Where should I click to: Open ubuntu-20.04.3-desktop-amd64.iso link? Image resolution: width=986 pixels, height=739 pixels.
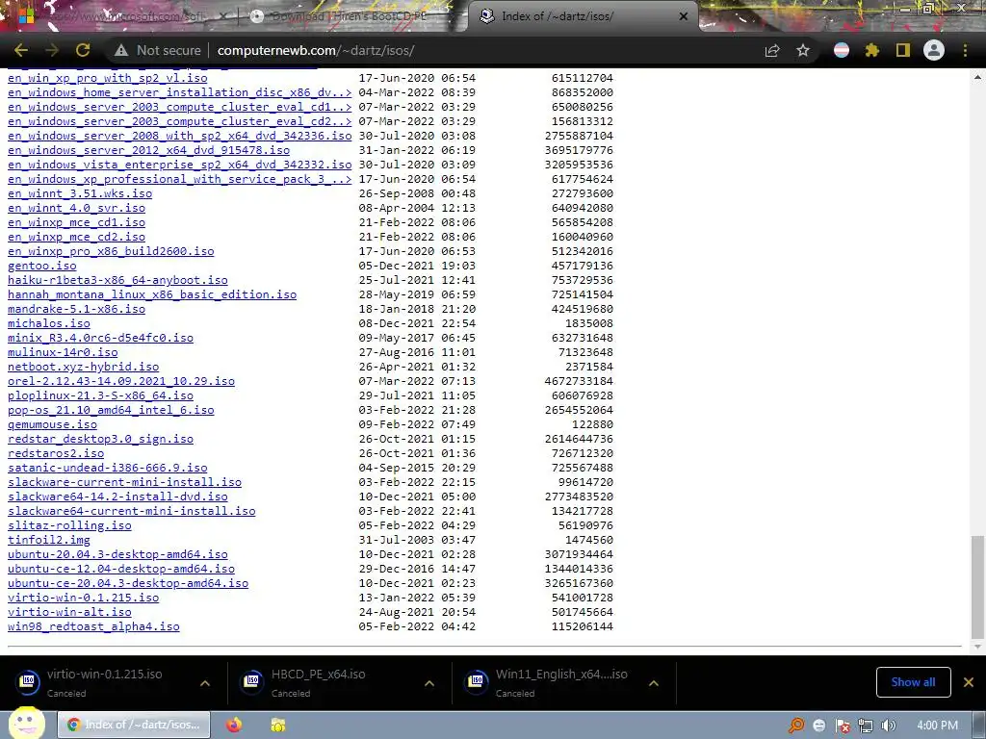pyautogui.click(x=117, y=555)
